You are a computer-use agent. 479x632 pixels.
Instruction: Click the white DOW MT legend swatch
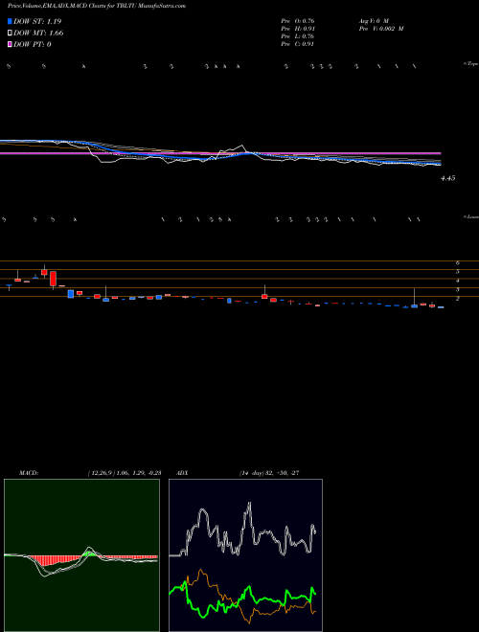(x=10, y=34)
